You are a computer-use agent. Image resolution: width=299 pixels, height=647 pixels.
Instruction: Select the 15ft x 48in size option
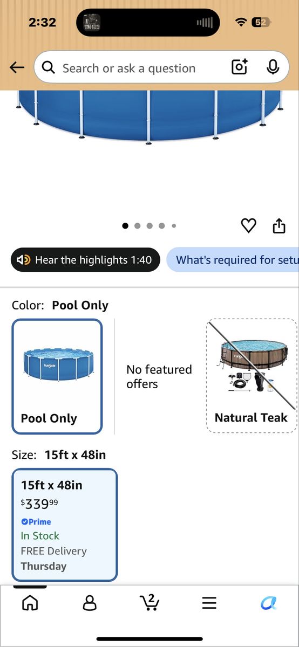point(64,525)
